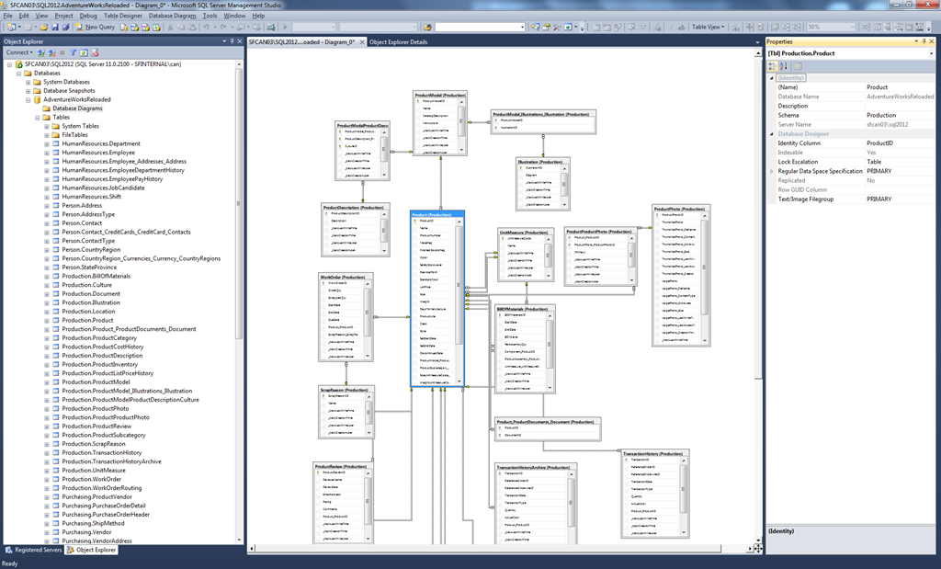This screenshot has height=569, width=941.
Task: Close the Diagram_0 tab
Action: [362, 42]
